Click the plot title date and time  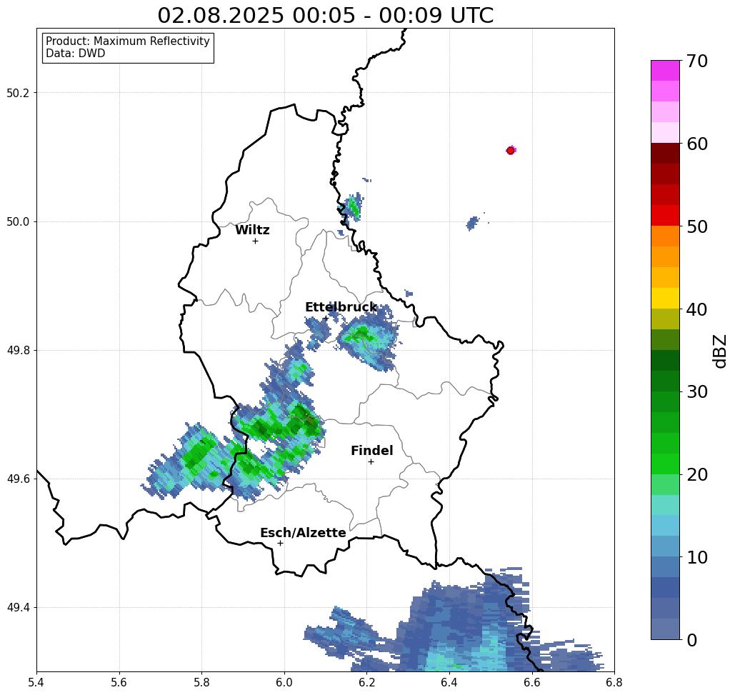[325, 15]
